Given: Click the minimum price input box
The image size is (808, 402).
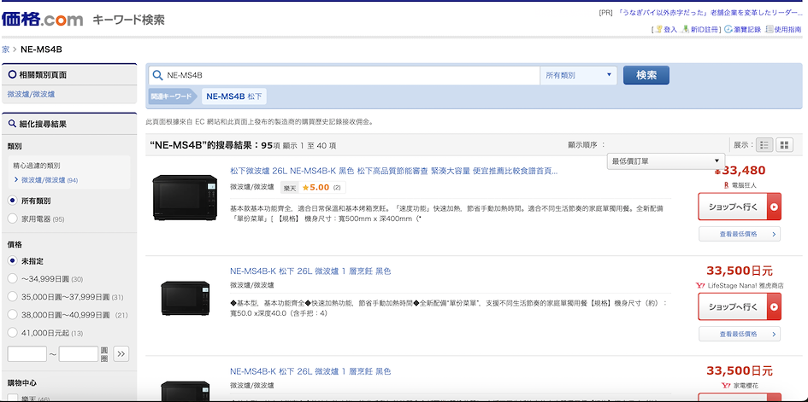Looking at the screenshot, I should [x=27, y=353].
